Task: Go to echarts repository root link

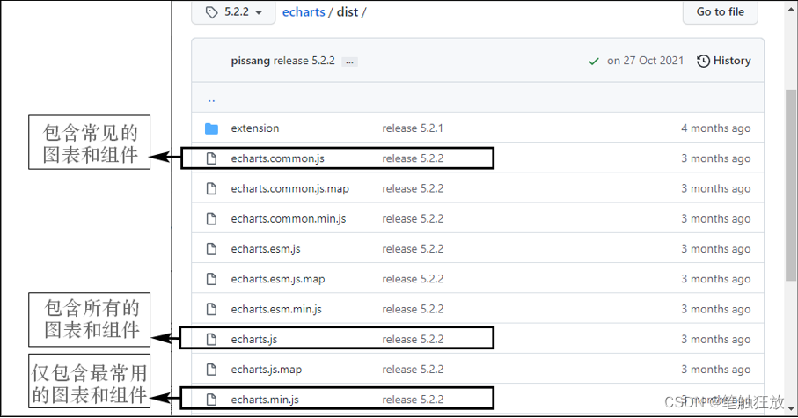Action: 304,11
